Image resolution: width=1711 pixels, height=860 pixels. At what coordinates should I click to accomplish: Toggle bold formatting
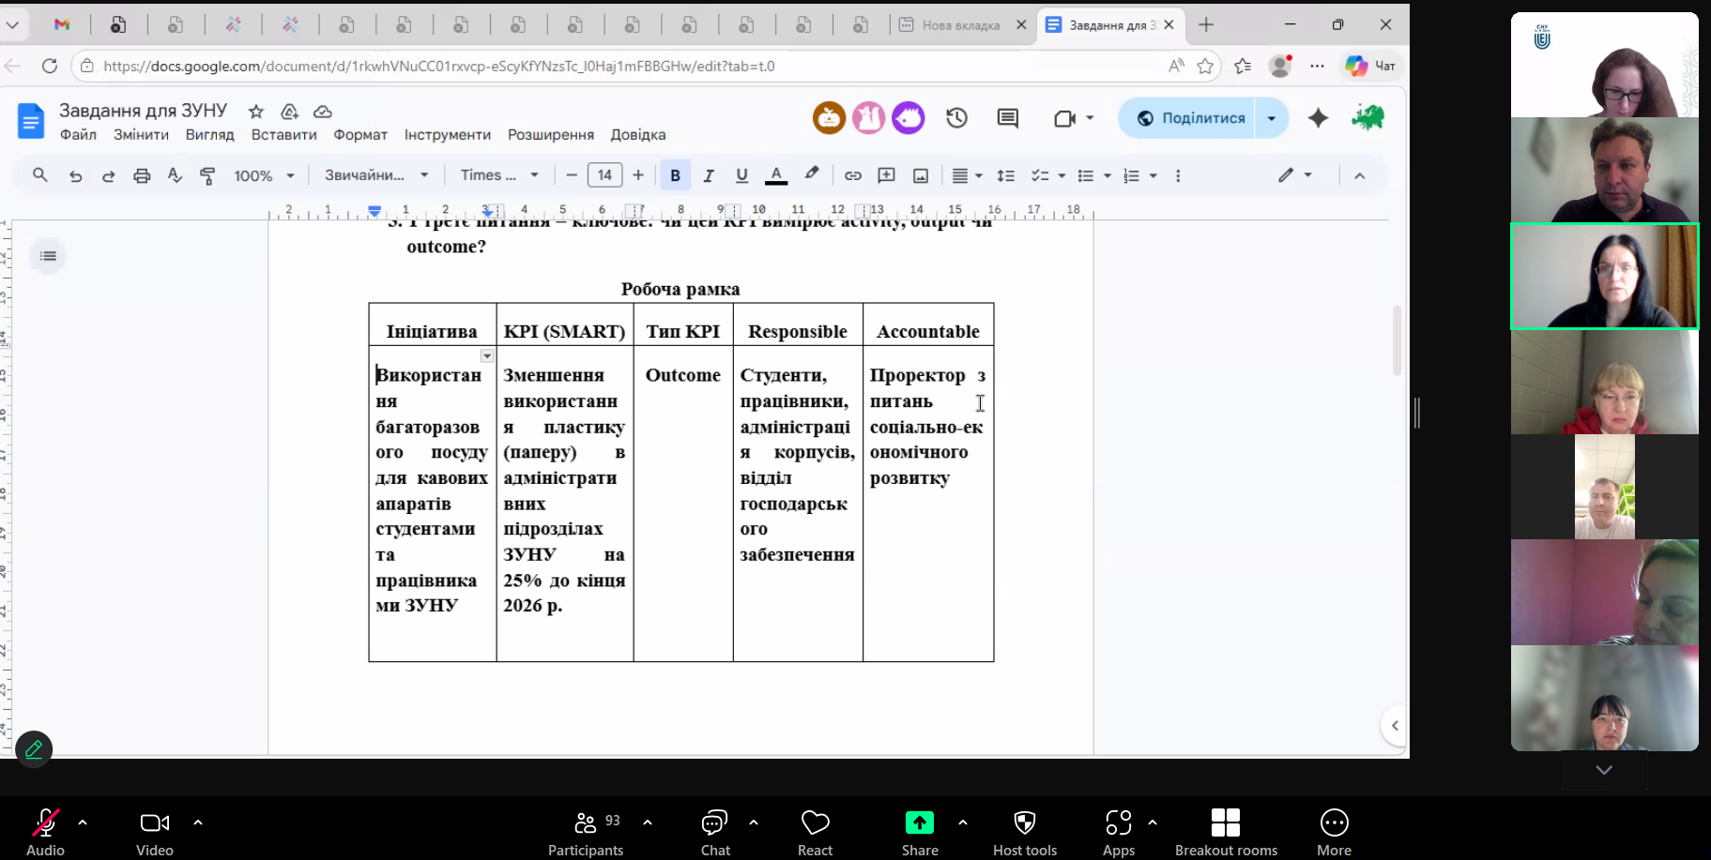coord(675,176)
